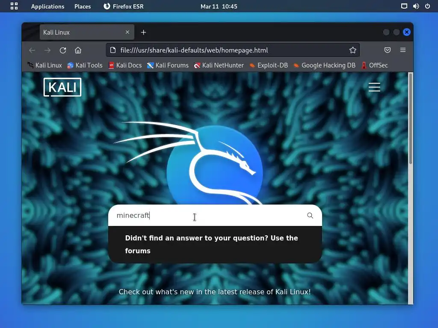Open the Places menu

pyautogui.click(x=83, y=6)
